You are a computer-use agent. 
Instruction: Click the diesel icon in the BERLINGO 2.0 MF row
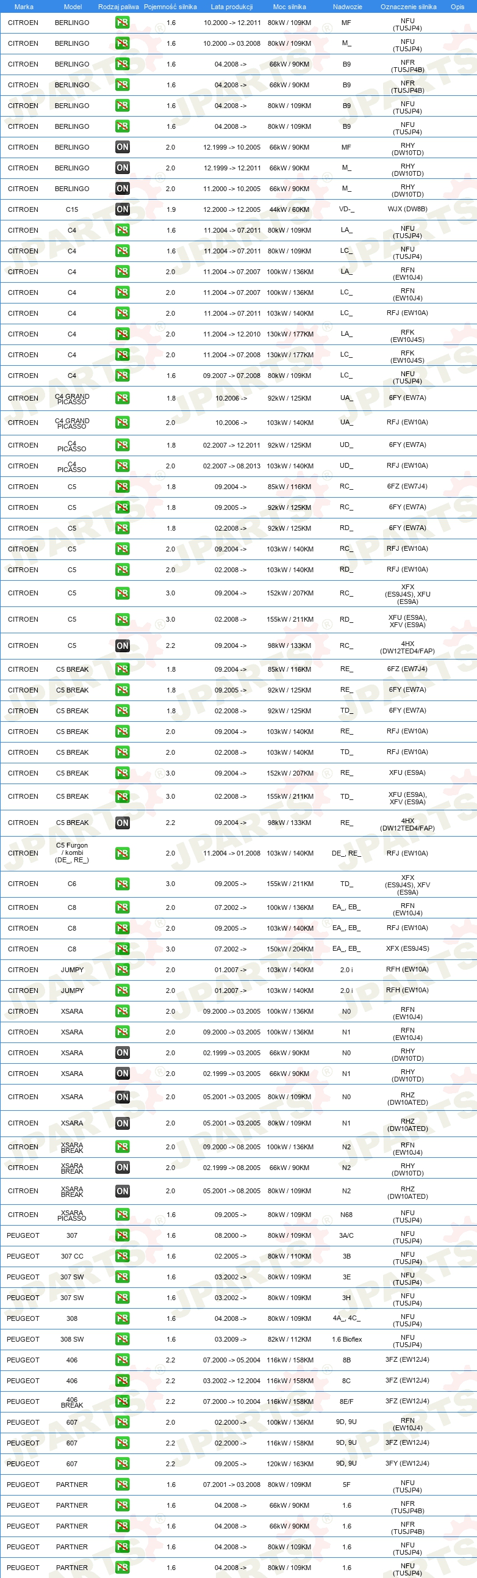click(123, 147)
